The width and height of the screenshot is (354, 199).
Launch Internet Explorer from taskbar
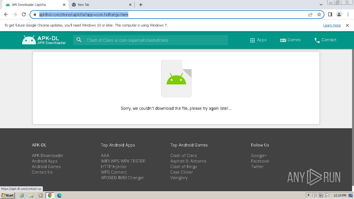[22, 195]
